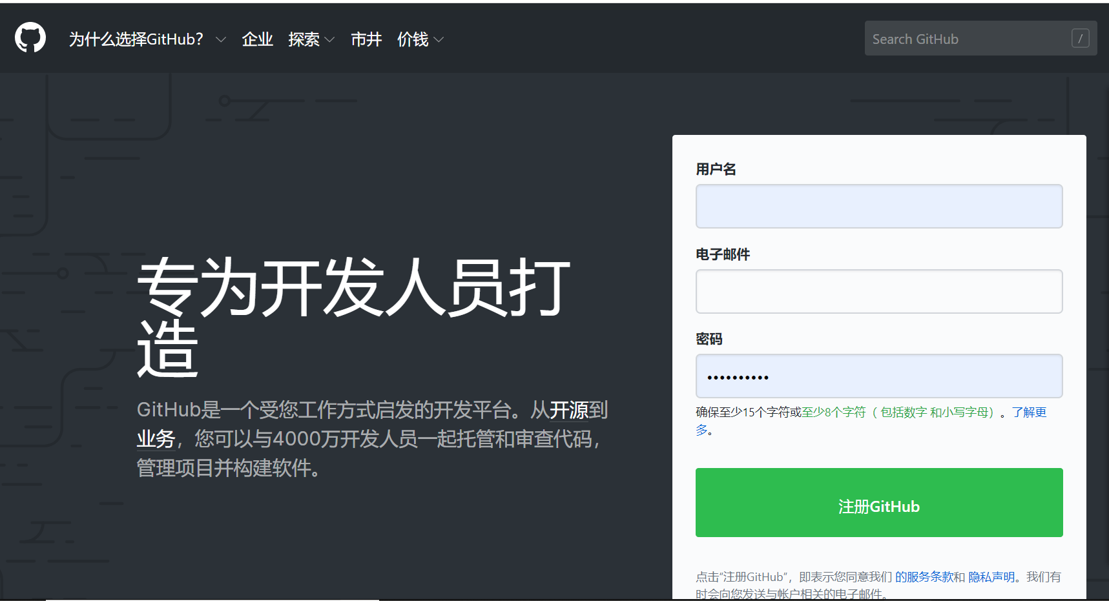This screenshot has width=1109, height=601.
Task: Open the 市井 marketplace link
Action: [x=366, y=39]
